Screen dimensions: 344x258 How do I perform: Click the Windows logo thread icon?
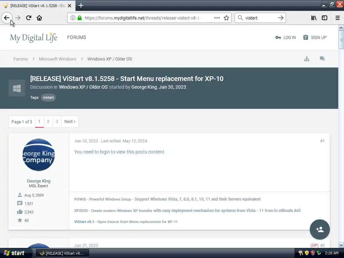pyautogui.click(x=17, y=88)
